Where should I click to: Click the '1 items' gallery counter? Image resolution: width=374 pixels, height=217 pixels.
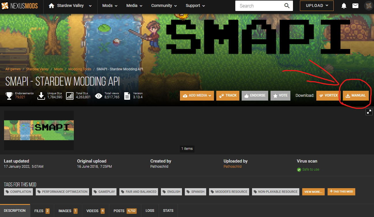[187, 149]
